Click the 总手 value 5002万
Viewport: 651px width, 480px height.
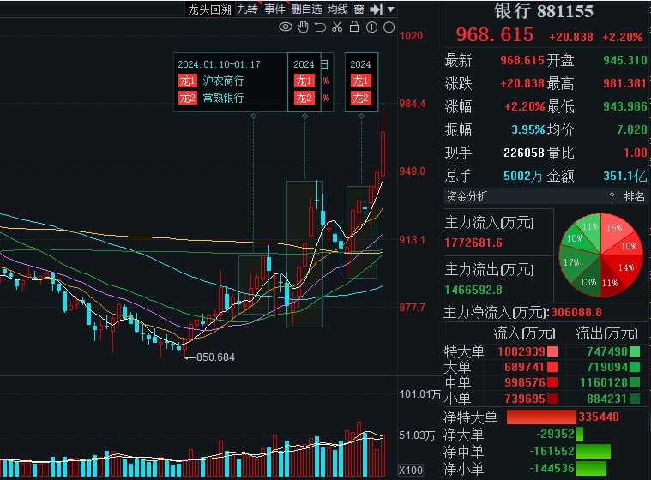tap(523, 177)
